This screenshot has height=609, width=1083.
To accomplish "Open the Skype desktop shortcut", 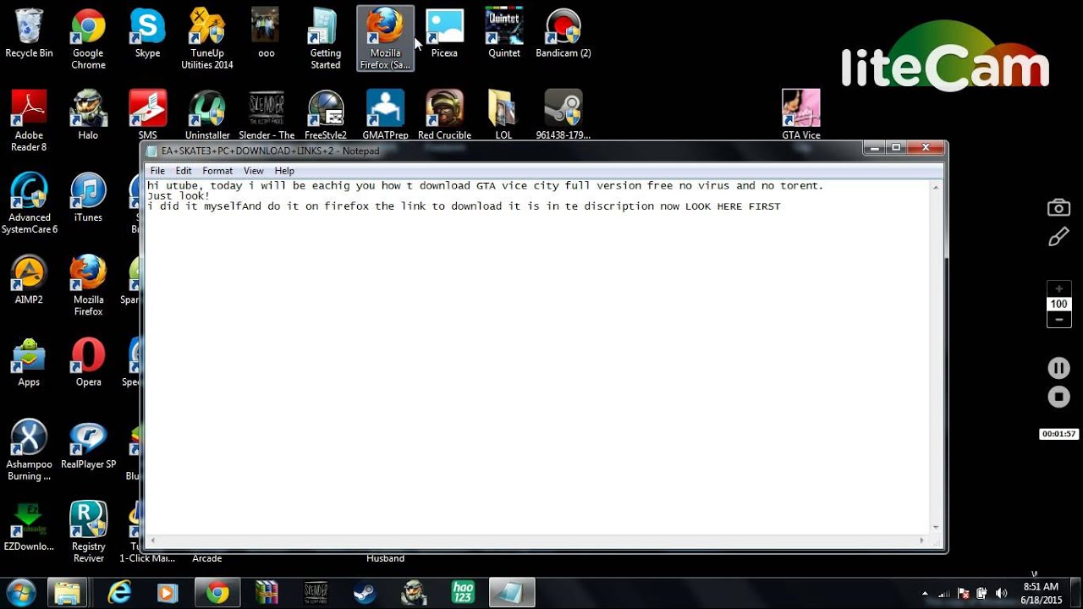I will point(147,35).
